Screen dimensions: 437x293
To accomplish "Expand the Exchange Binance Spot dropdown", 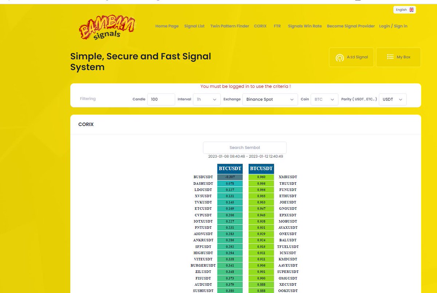I will click(x=270, y=99).
